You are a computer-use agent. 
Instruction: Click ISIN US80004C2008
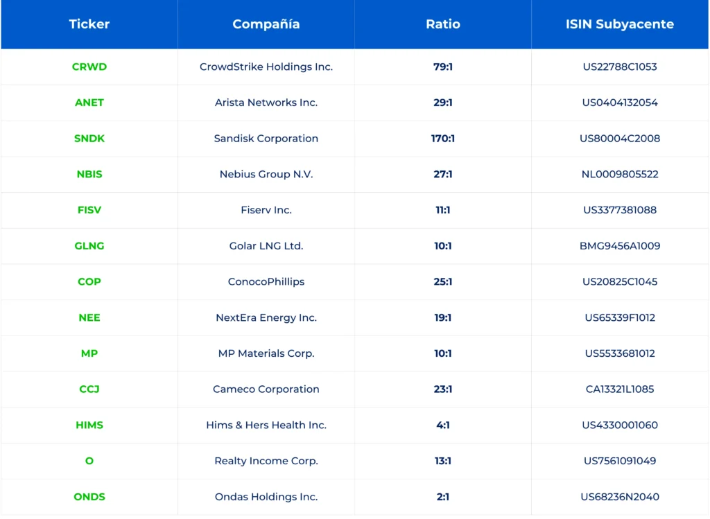[620, 139]
